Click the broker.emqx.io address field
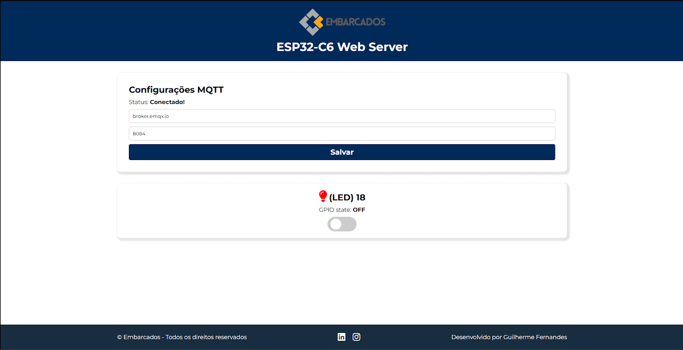The image size is (683, 350). pos(341,116)
